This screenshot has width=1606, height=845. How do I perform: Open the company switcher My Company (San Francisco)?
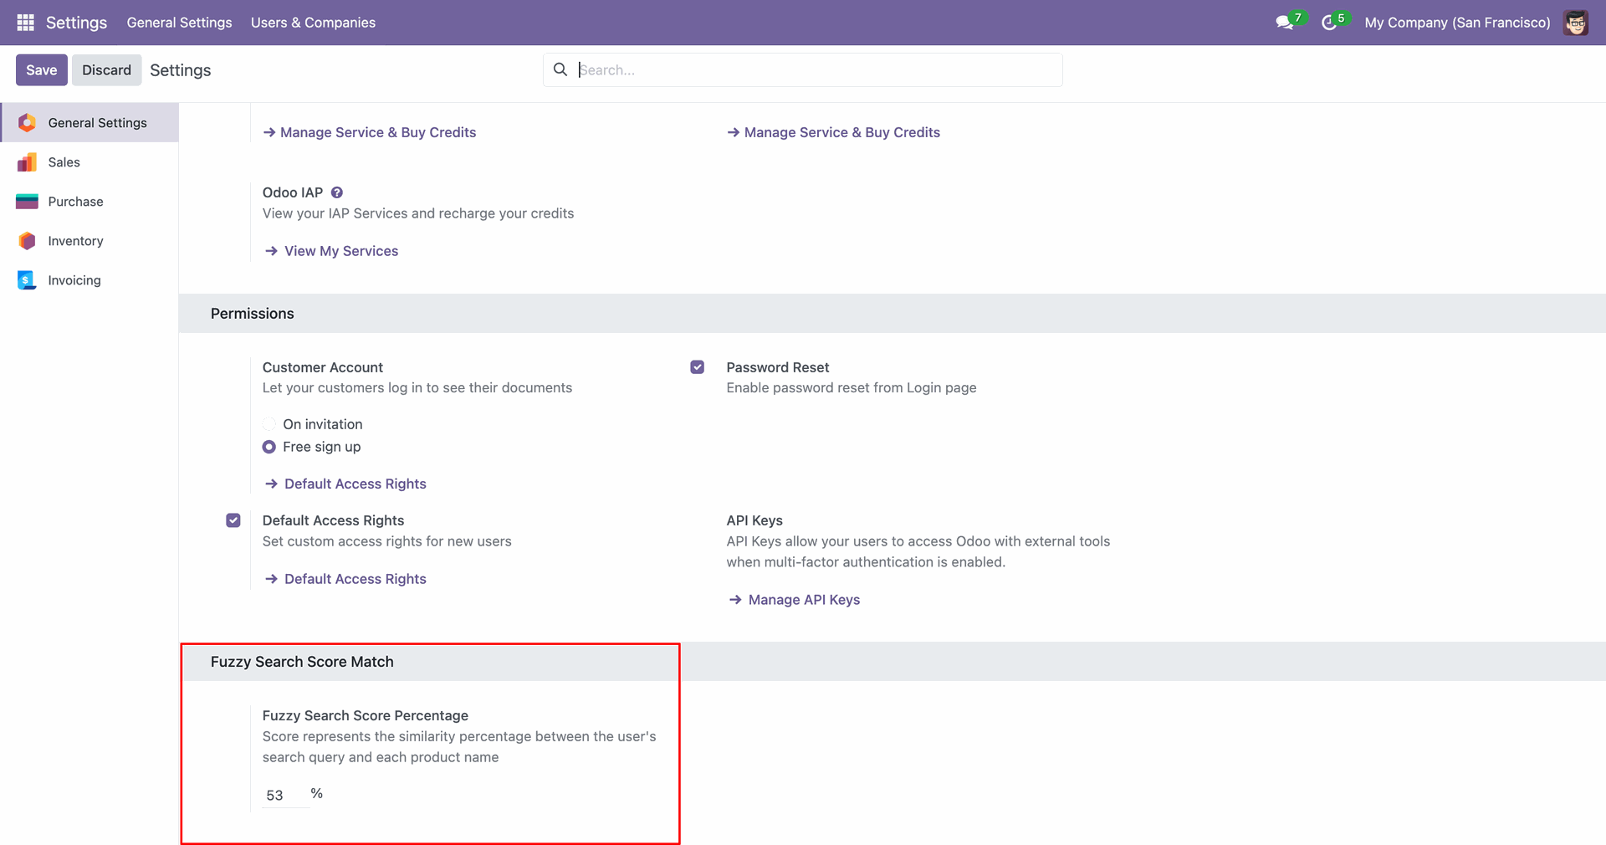pos(1457,23)
